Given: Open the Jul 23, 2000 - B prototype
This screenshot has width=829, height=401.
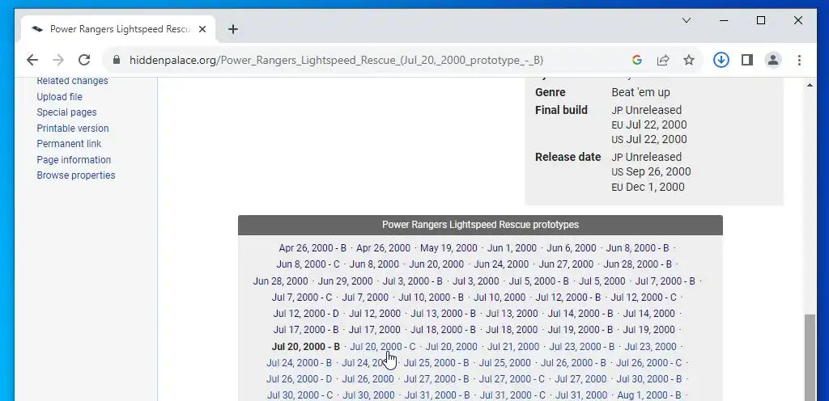Looking at the screenshot, I should coord(581,347).
